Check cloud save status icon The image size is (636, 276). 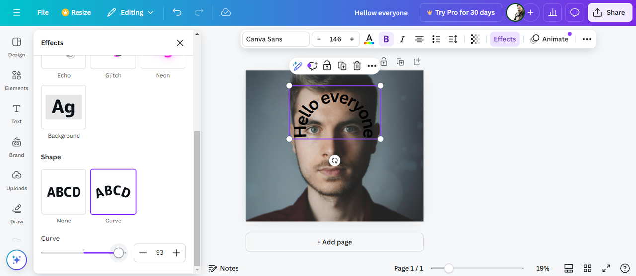tap(226, 12)
